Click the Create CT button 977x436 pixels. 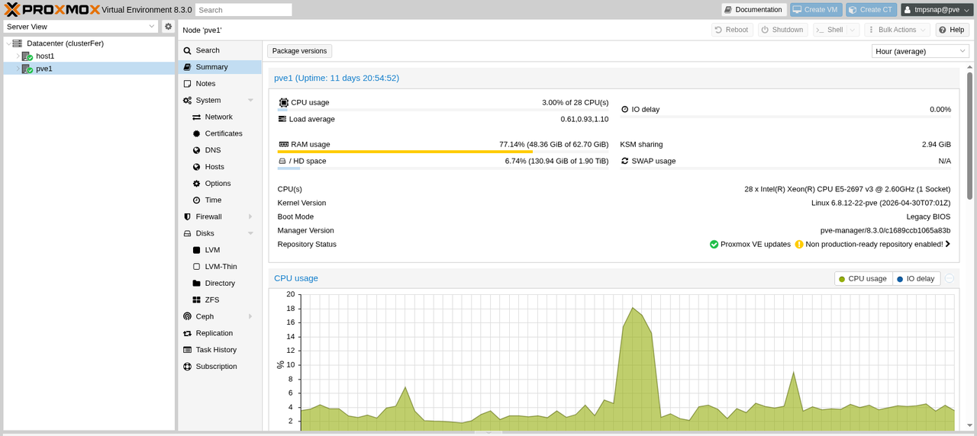tap(871, 9)
